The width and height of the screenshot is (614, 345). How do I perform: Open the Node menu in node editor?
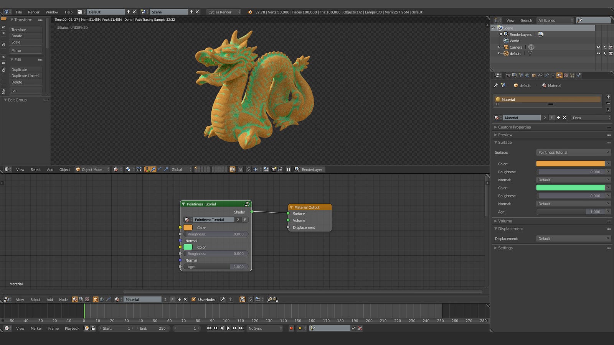click(x=63, y=299)
